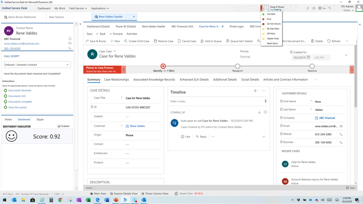This screenshot has width=363, height=204.
Task: Open Chrome from the Windows taskbar
Action: (x=60, y=200)
